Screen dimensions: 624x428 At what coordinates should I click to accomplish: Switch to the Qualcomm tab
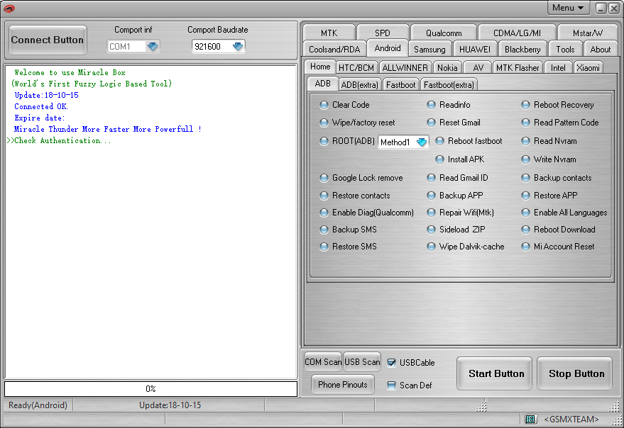coord(444,33)
